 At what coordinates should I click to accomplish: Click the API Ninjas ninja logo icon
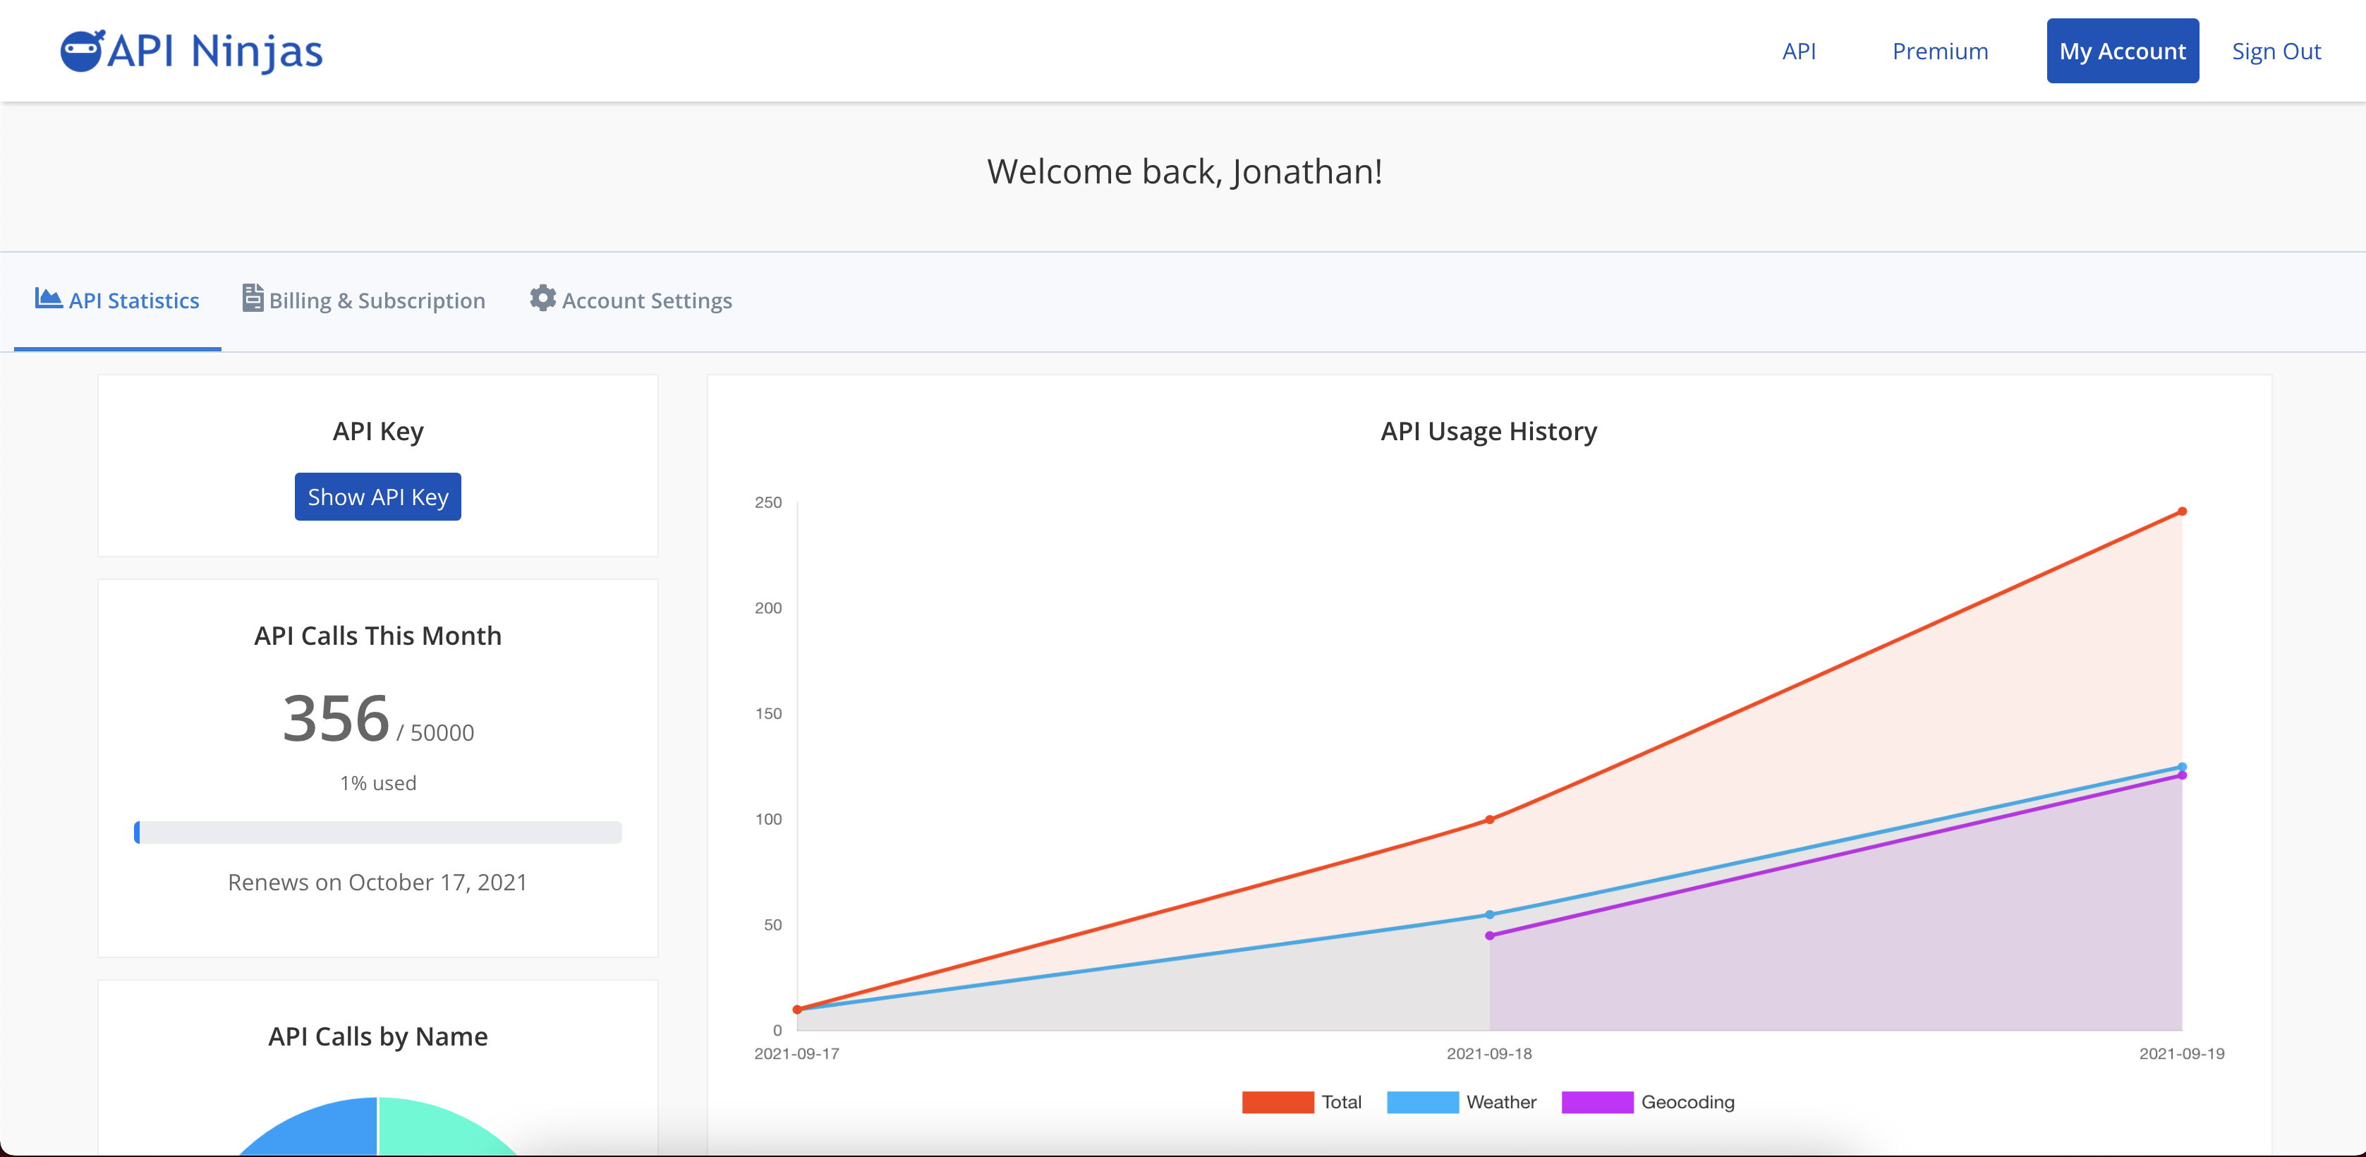pyautogui.click(x=83, y=51)
